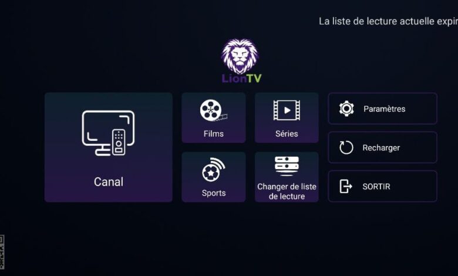Image resolution: width=458 pixels, height=276 pixels.
Task: Click the Recharger button text
Action: click(x=381, y=148)
